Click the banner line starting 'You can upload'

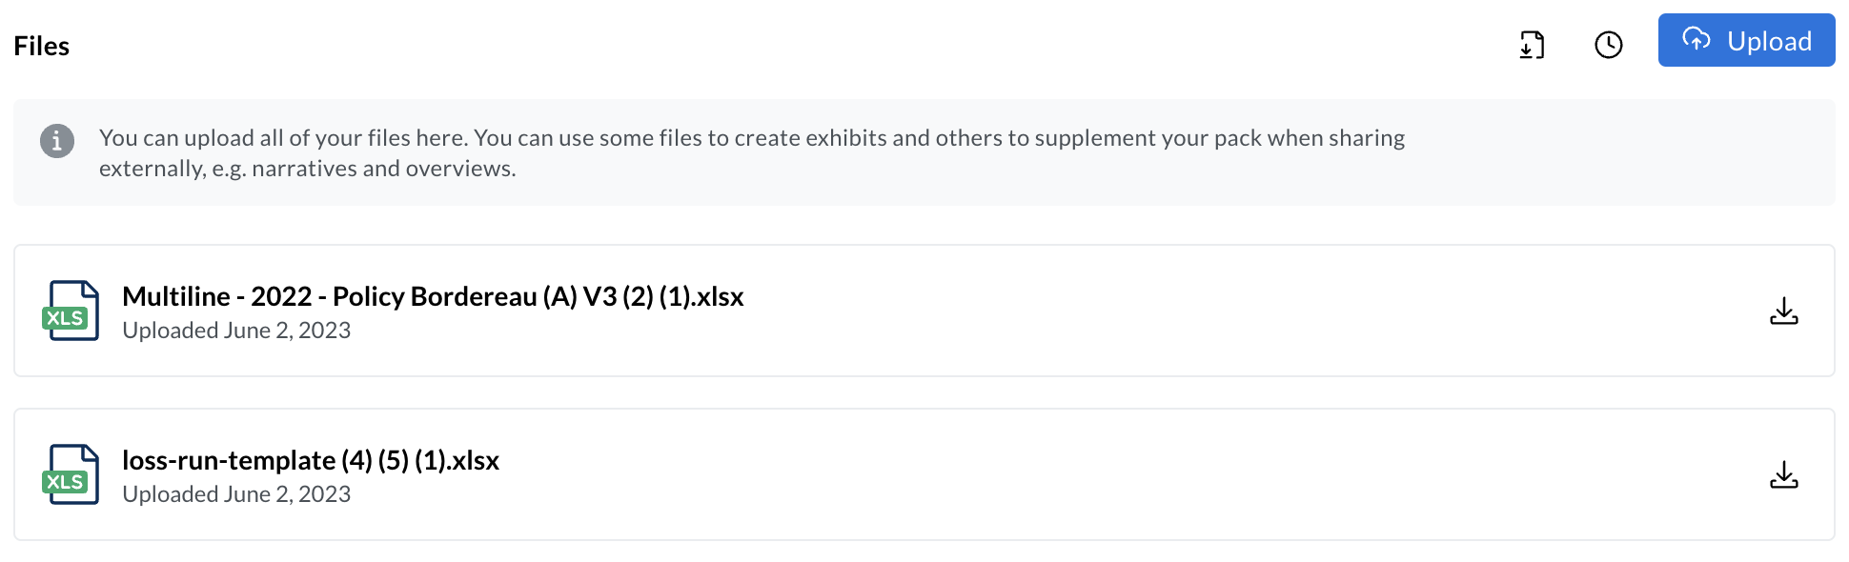coord(752,138)
